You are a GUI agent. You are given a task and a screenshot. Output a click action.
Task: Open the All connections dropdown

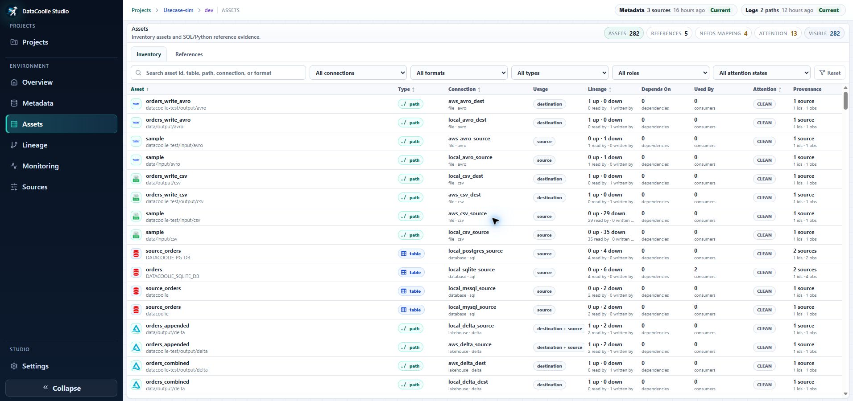click(358, 73)
